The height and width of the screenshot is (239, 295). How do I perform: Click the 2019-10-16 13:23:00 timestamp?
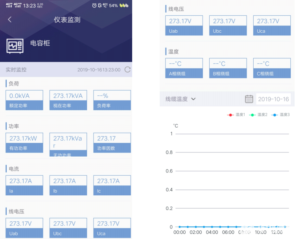pyautogui.click(x=99, y=70)
